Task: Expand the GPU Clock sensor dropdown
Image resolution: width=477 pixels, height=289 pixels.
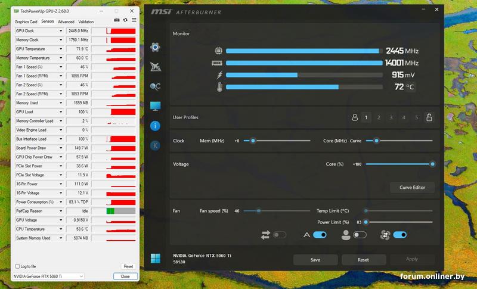Action: (x=61, y=31)
